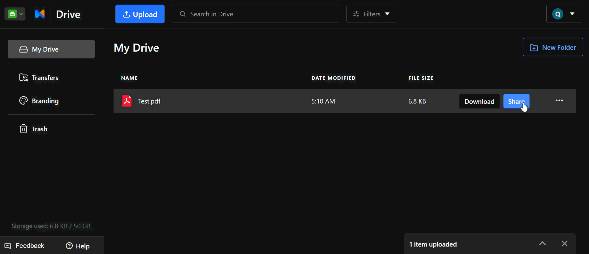Click the Trash bin icon
This screenshot has width=589, height=254.
coord(24,129)
